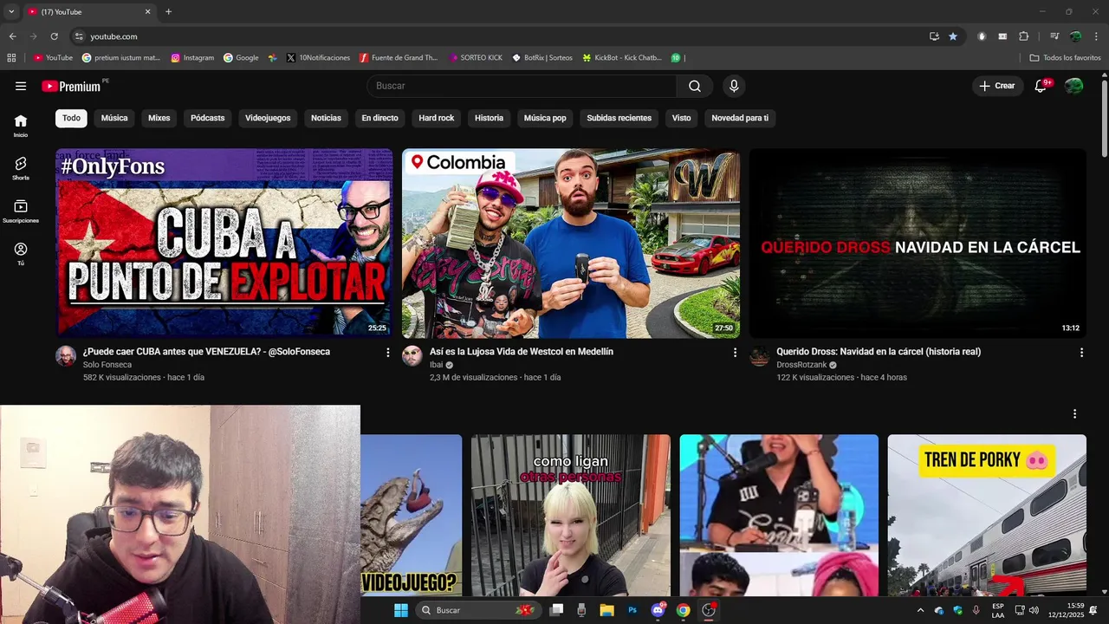Select the Historia filter chip
The height and width of the screenshot is (624, 1109).
(489, 118)
